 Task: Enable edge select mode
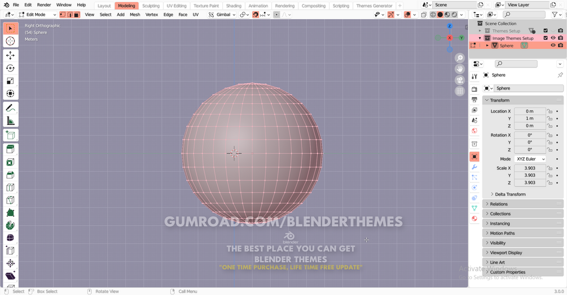70,15
